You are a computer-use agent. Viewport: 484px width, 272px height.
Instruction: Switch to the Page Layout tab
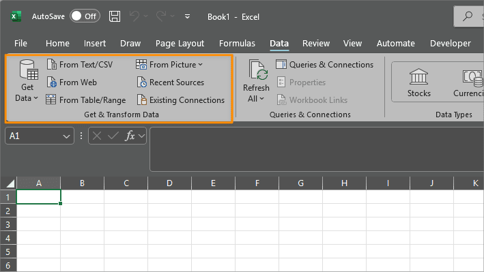click(x=180, y=44)
